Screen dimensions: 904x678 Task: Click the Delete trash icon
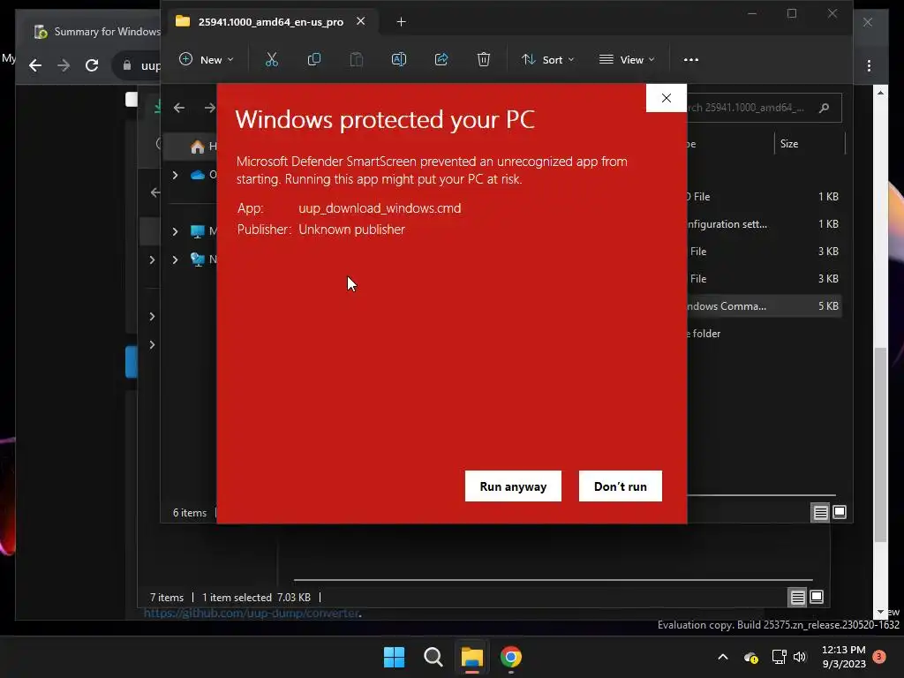click(484, 59)
